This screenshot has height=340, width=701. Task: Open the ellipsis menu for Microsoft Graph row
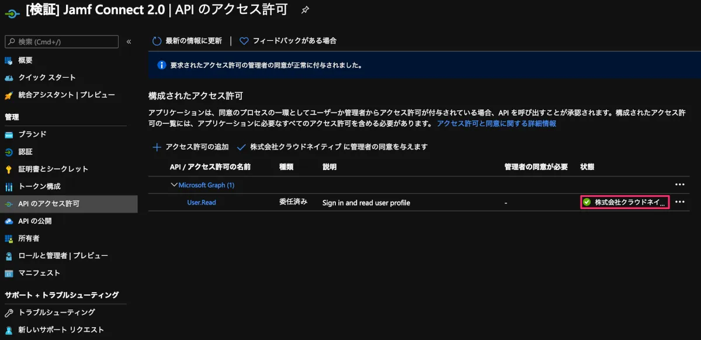[x=679, y=185]
